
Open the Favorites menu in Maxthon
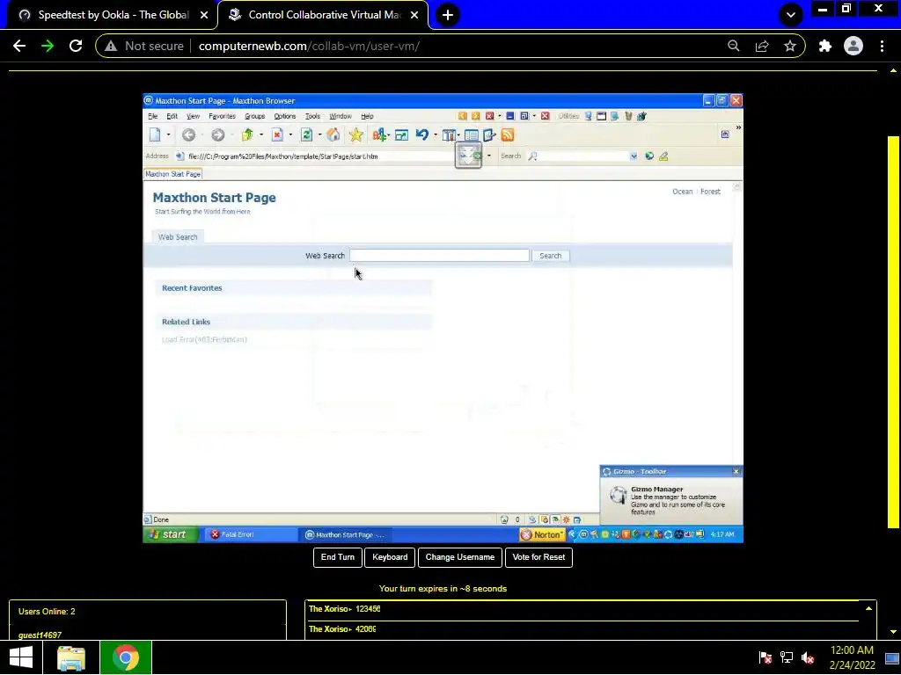[223, 116]
